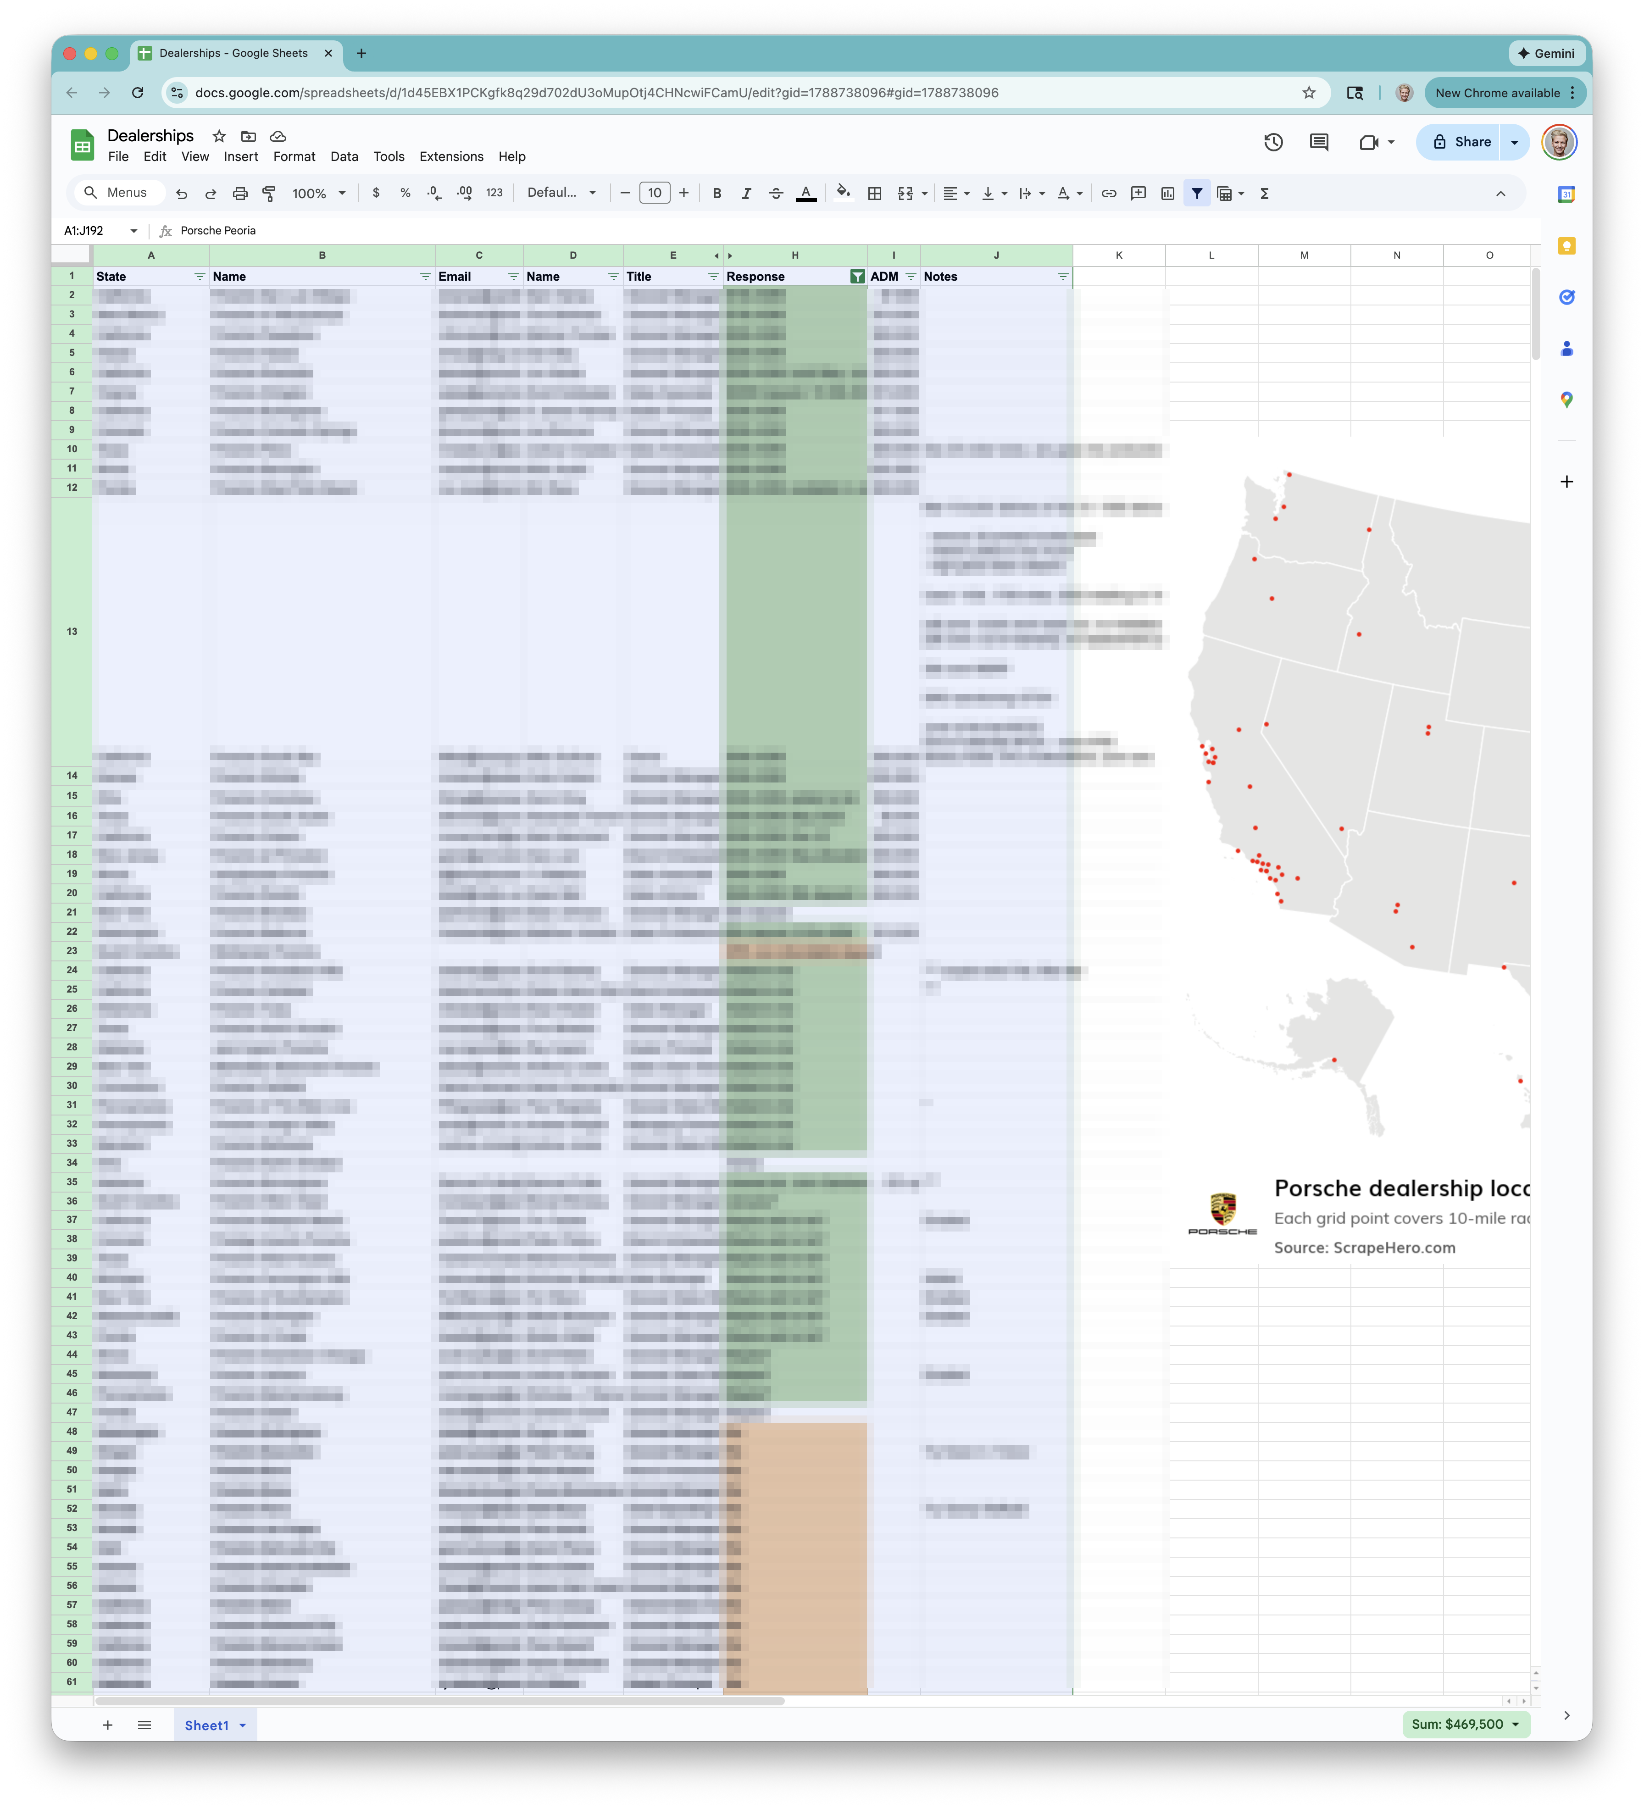Toggle bold formatting
The image size is (1644, 1809).
pos(717,193)
